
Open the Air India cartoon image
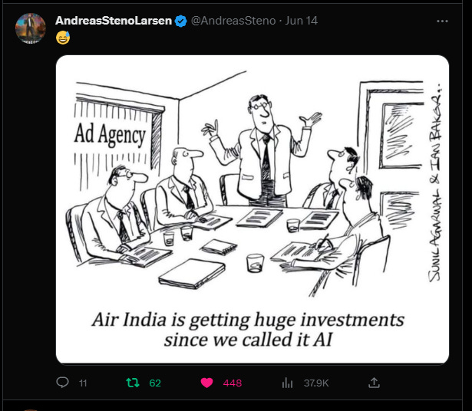click(253, 209)
